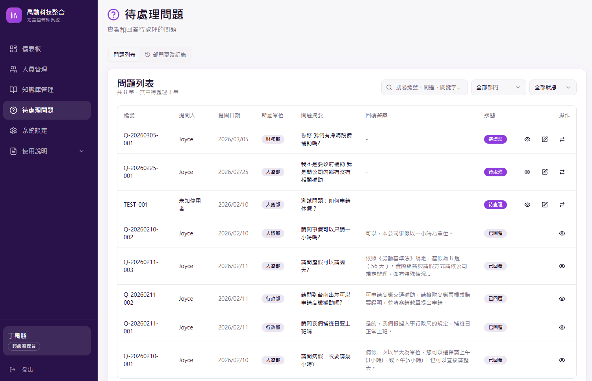The width and height of the screenshot is (592, 381).
Task: View the Q-20260211-001 answered question
Action: pos(562,327)
